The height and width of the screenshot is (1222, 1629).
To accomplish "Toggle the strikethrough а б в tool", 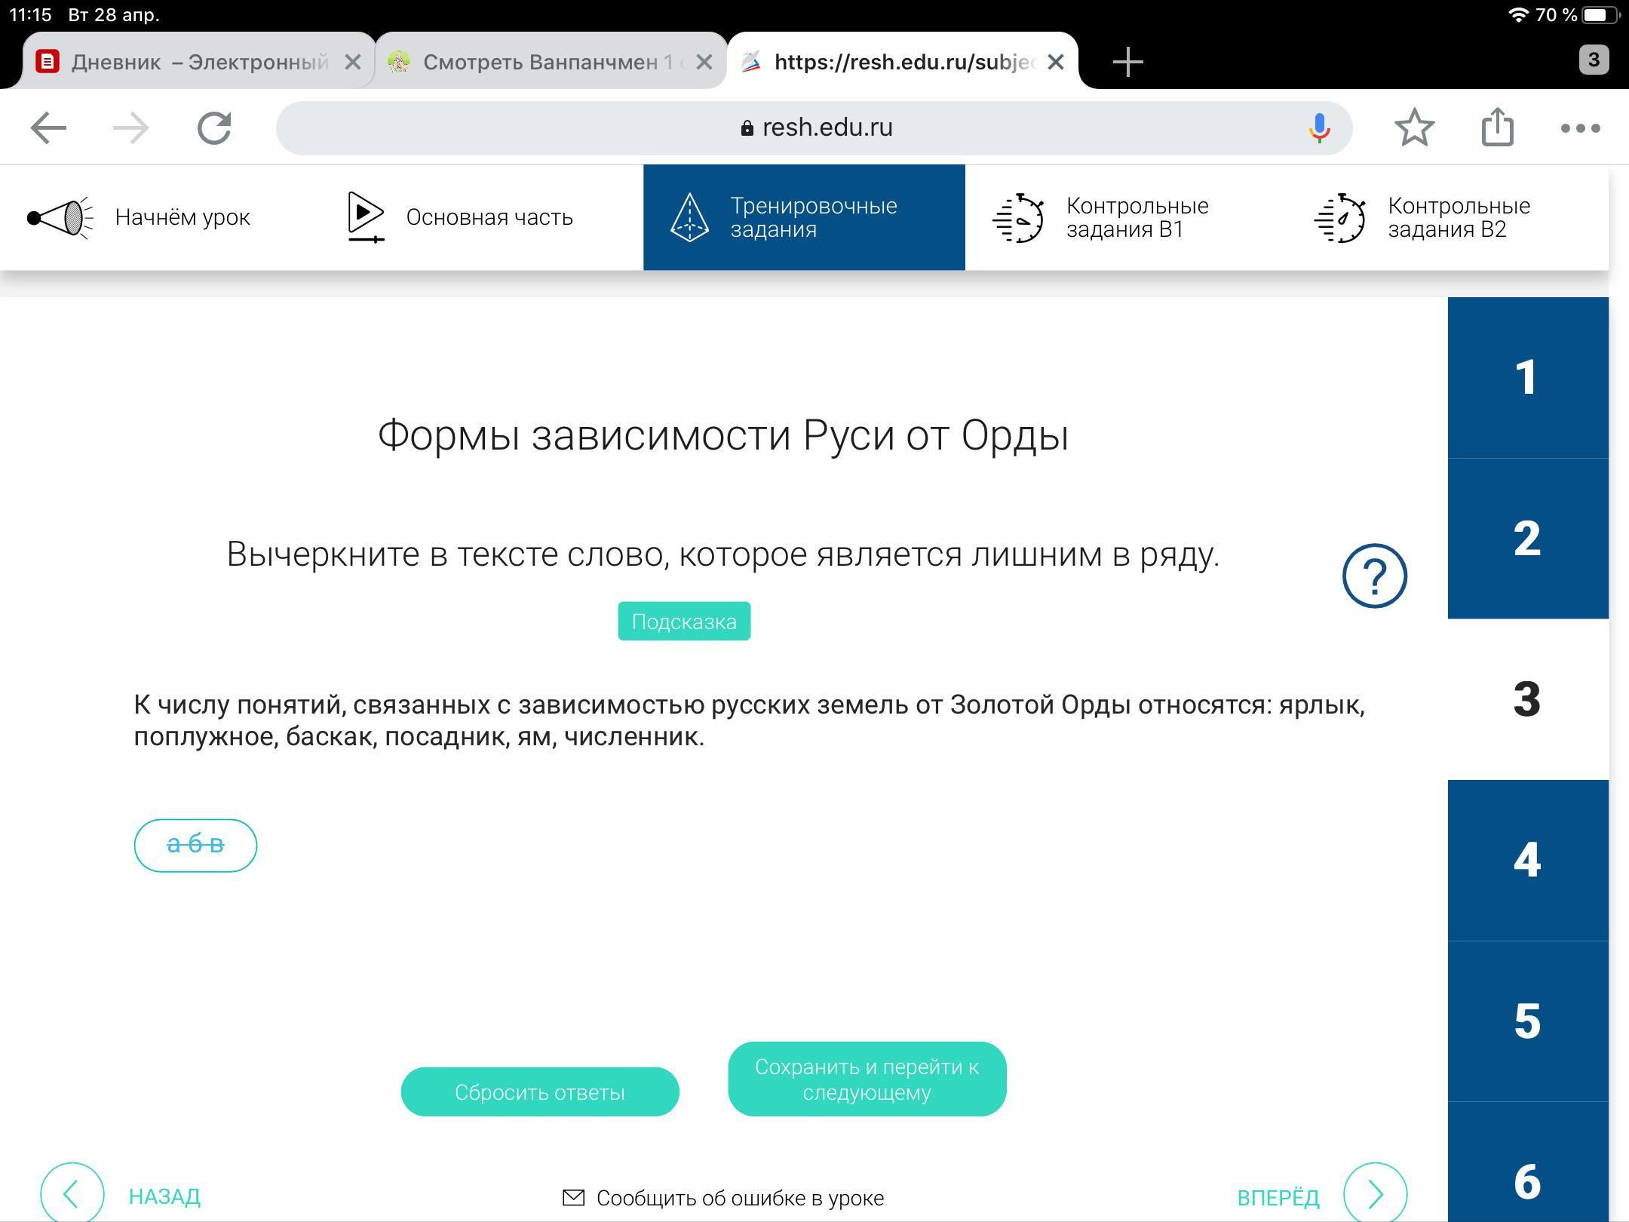I will (195, 845).
